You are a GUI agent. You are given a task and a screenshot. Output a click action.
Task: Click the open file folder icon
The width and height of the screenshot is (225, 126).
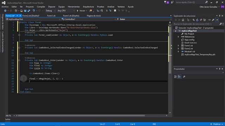(x=21, y=11)
